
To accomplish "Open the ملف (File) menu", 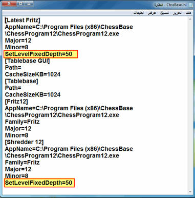I will coord(188,13).
